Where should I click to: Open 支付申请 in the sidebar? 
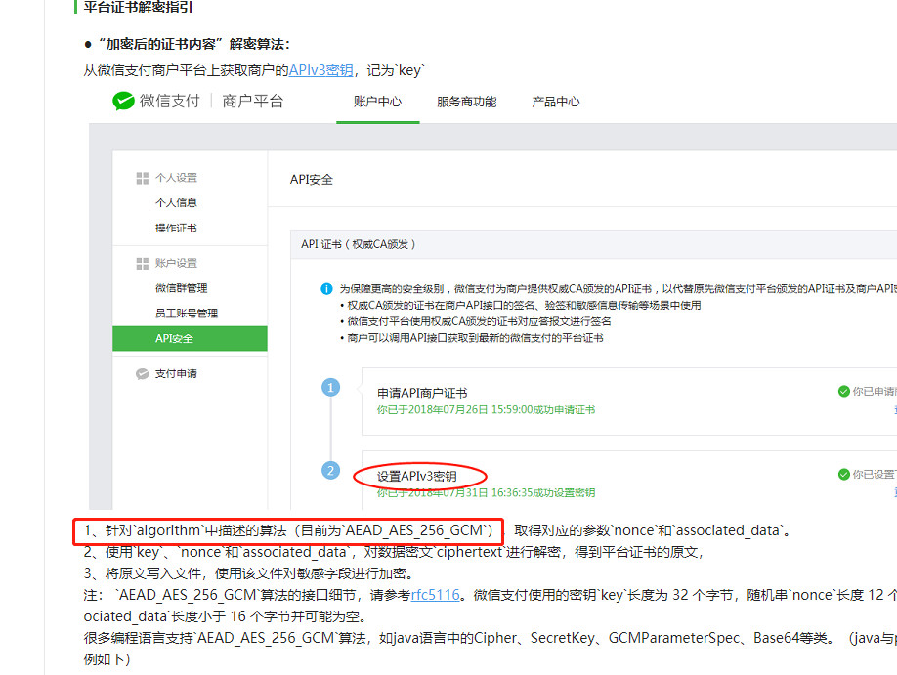(176, 373)
